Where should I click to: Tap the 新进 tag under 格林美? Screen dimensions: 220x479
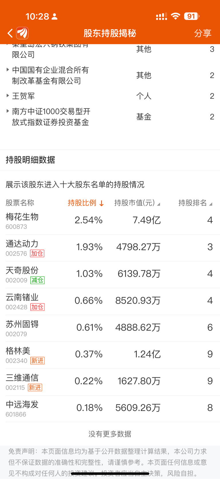pyautogui.click(x=37, y=361)
